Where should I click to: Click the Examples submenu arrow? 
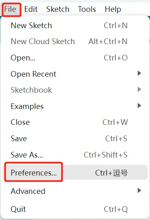click(x=139, y=105)
